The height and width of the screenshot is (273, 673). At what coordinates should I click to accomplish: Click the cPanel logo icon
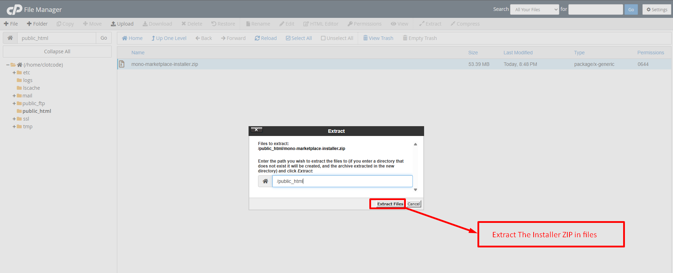tap(14, 9)
